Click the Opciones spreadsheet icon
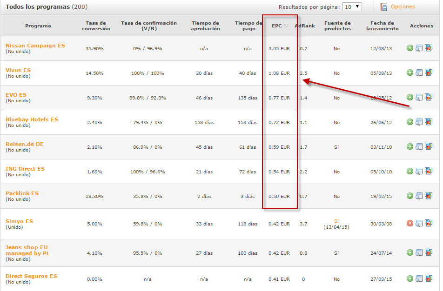443x291 pixels. [x=383, y=7]
